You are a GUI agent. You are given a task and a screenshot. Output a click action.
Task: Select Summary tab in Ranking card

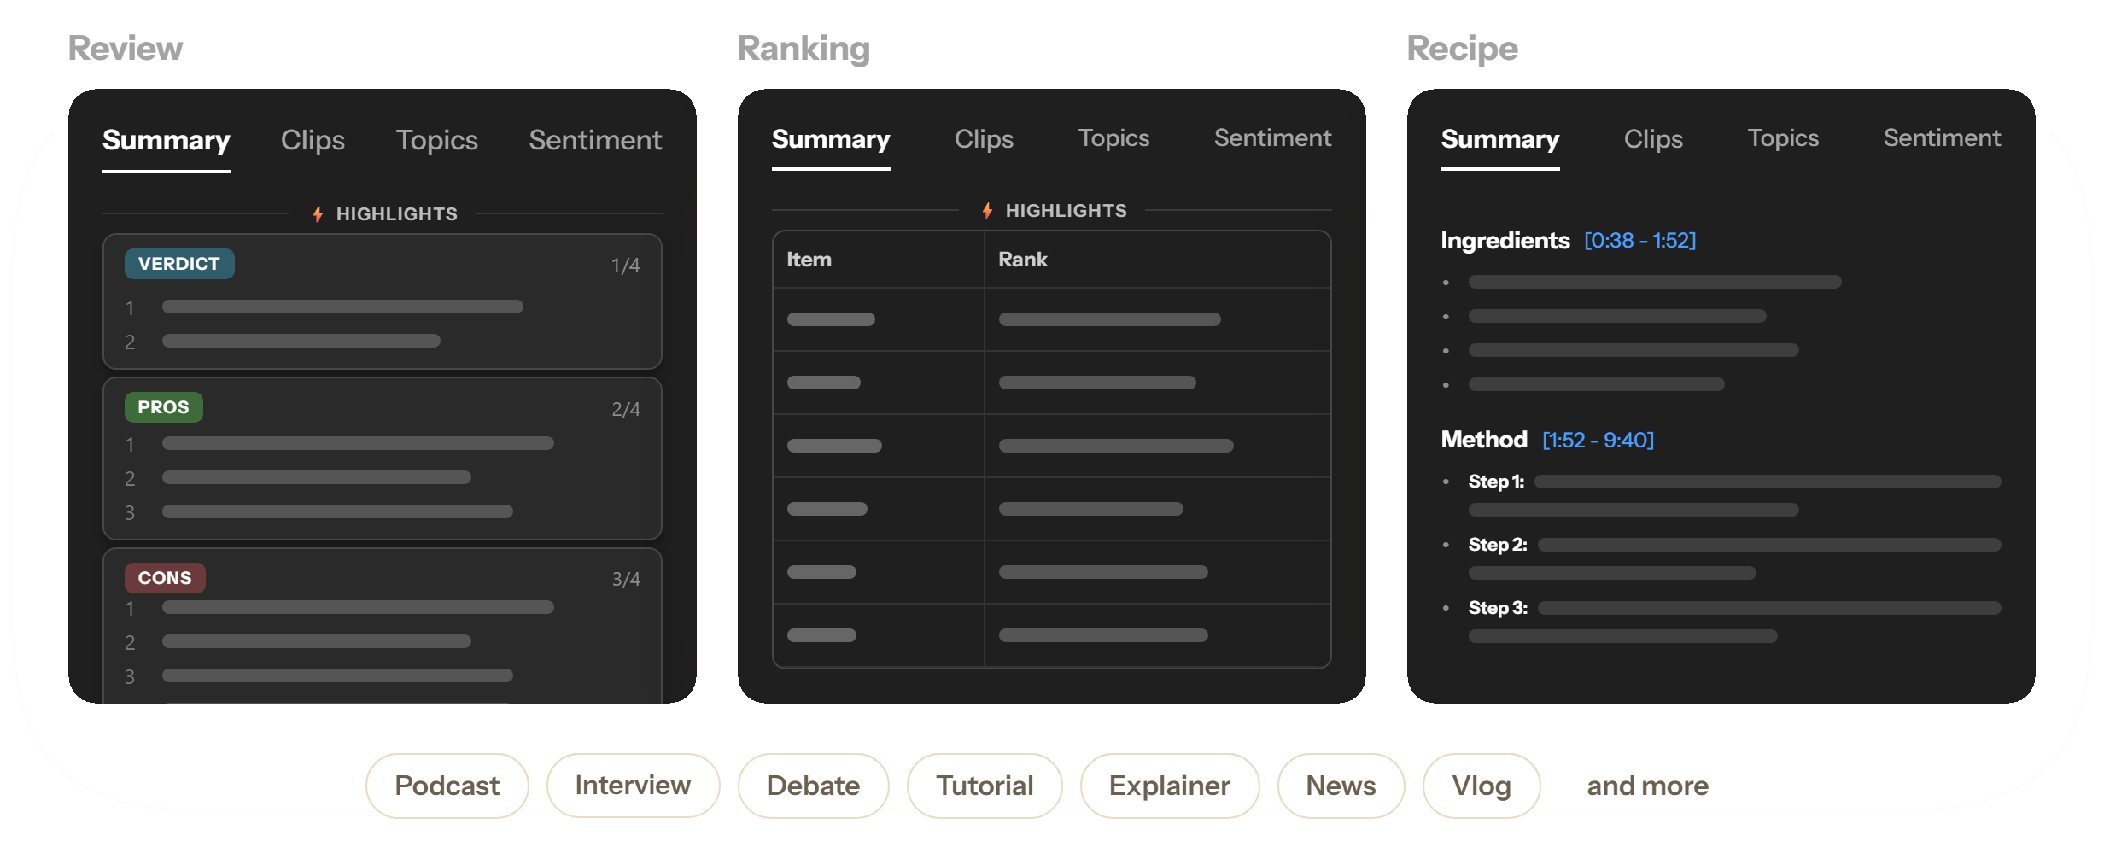point(831,138)
